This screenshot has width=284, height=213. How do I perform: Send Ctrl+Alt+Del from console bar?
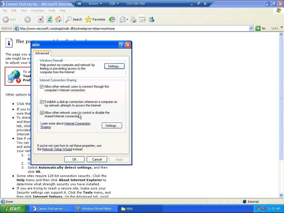[x=135, y=4]
